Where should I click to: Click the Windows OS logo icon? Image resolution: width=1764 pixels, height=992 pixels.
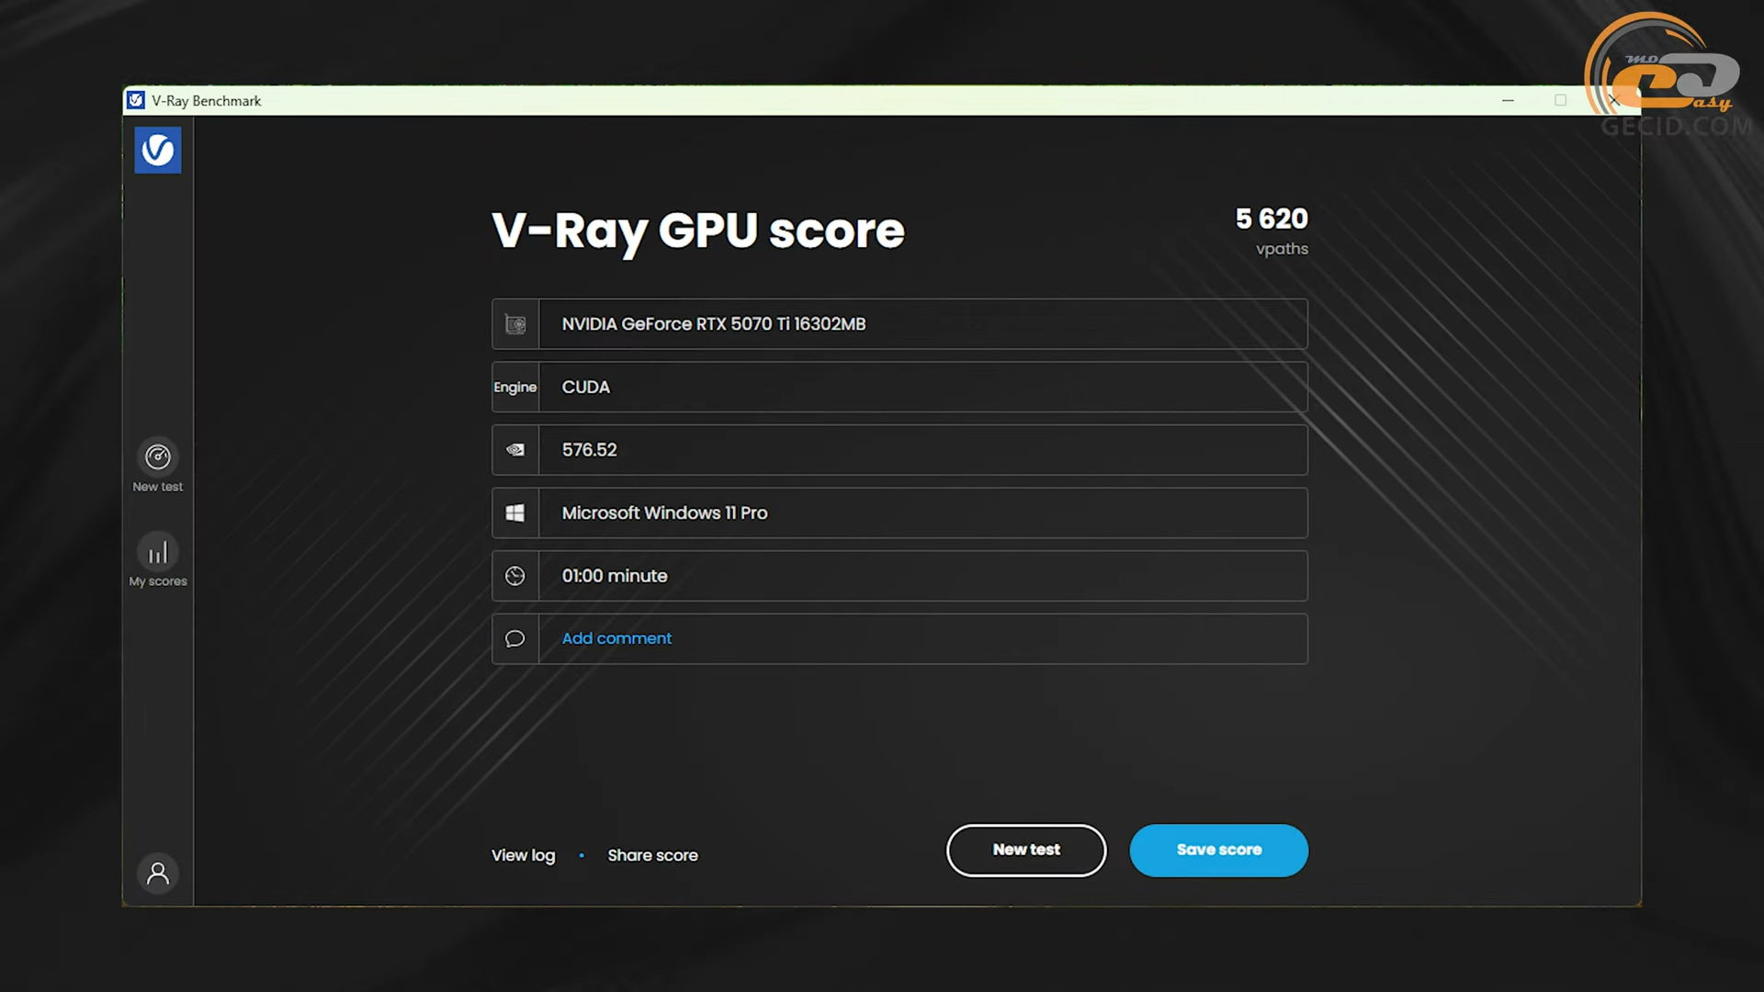point(515,513)
